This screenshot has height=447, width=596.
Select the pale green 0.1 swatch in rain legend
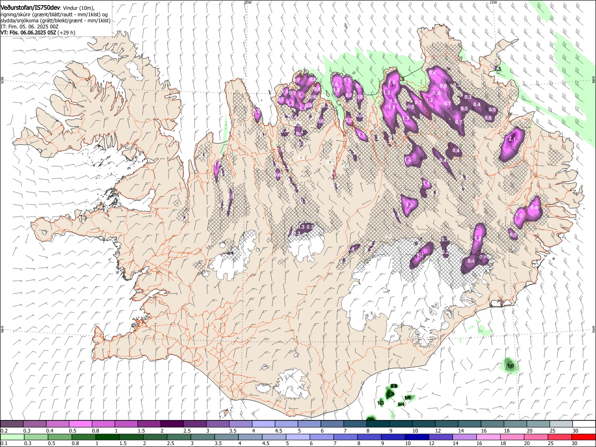click(x=12, y=437)
